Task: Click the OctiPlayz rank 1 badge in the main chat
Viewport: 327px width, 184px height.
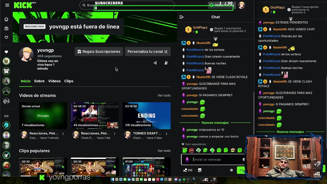Action: (x=188, y=30)
